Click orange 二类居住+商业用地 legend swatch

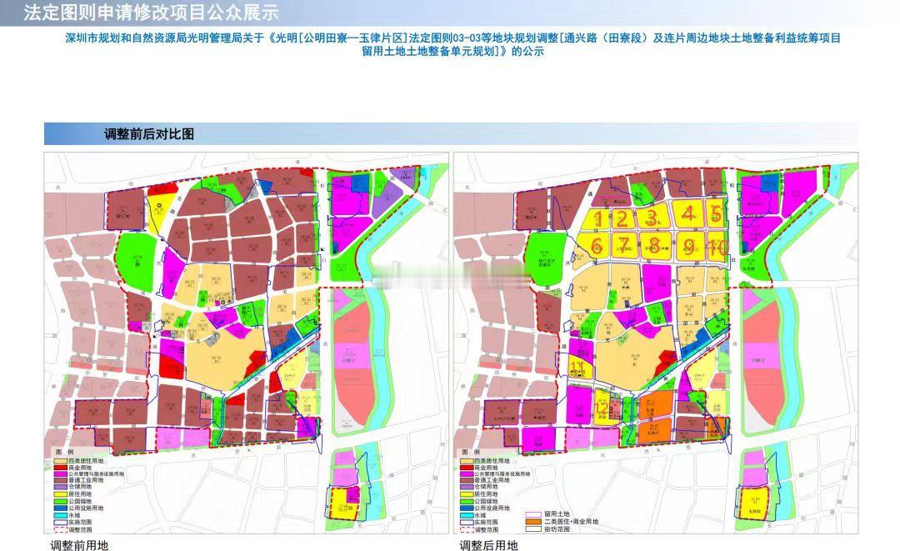tap(533, 522)
